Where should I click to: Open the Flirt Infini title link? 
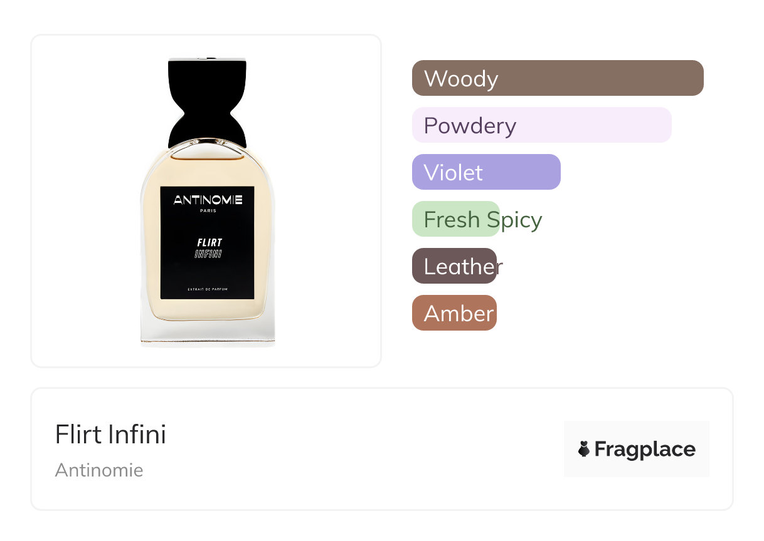click(110, 435)
